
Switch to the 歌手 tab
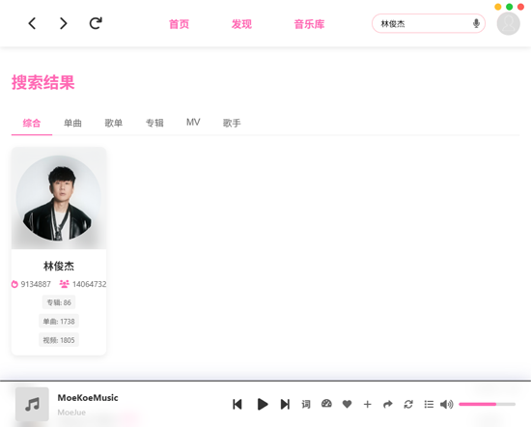tap(232, 123)
